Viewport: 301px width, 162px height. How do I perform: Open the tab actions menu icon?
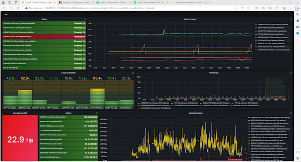16,3
